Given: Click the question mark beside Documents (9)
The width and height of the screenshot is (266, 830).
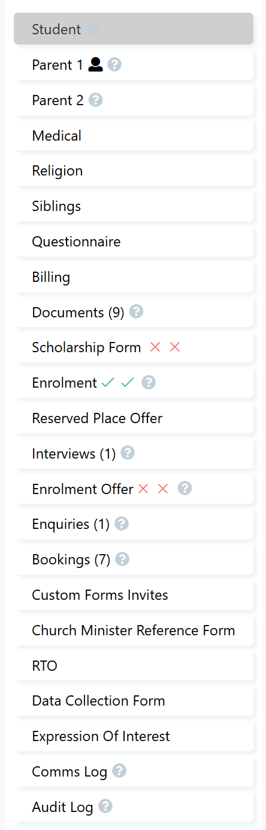Looking at the screenshot, I should tap(137, 312).
